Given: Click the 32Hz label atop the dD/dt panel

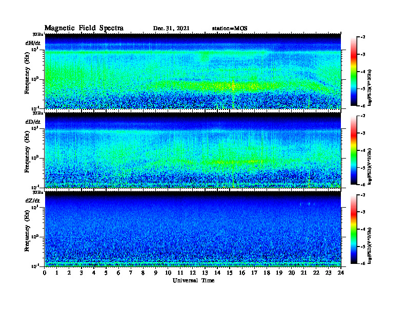Looking at the screenshot, I should 38,113.
